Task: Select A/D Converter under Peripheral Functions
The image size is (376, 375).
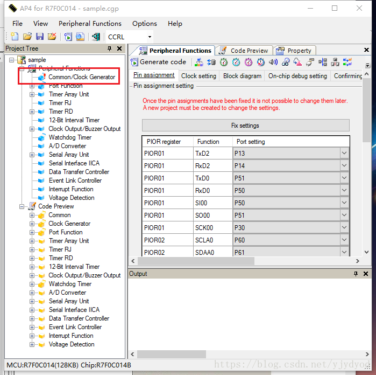Action: 67,146
